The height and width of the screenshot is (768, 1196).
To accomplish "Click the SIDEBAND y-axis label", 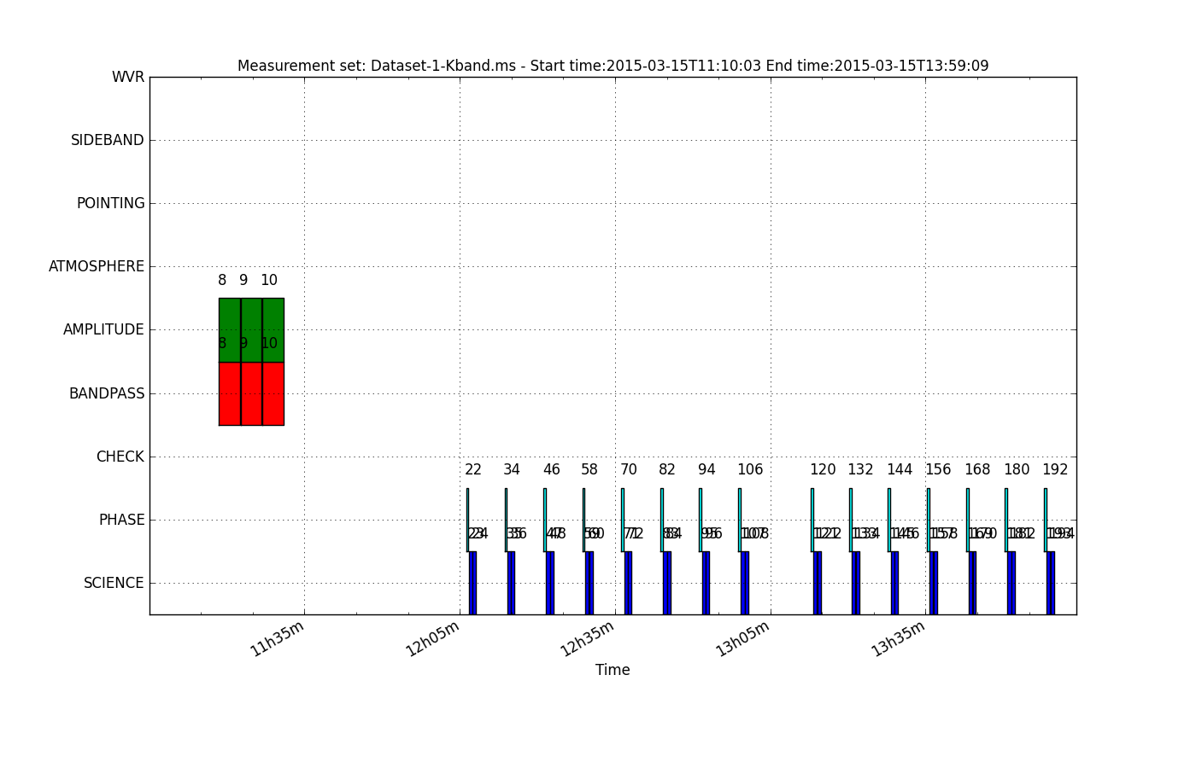I will [x=108, y=140].
